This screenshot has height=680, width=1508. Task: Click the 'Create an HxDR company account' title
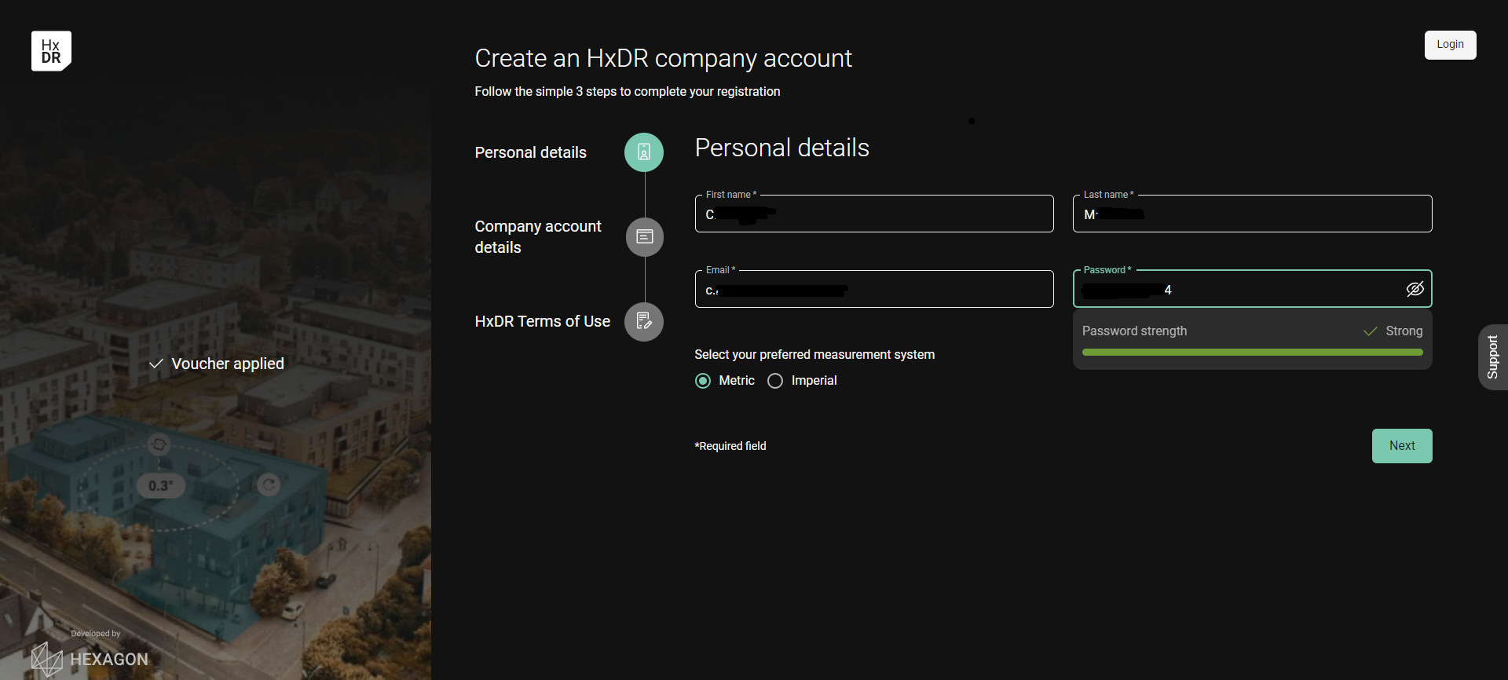pyautogui.click(x=664, y=58)
